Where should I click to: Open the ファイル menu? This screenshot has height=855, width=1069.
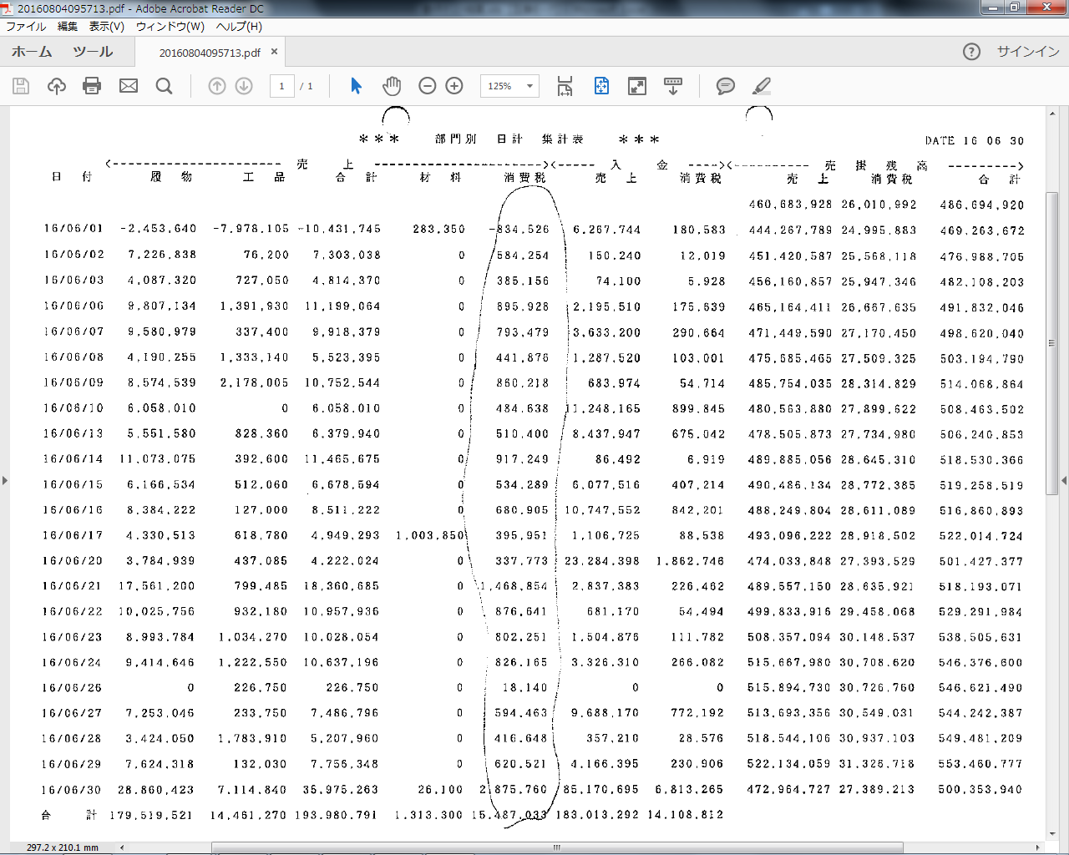26,27
